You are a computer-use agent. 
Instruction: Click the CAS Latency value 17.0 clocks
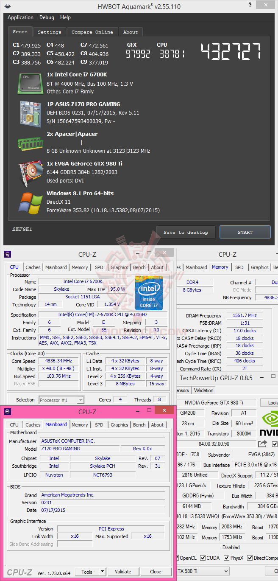[x=245, y=330]
